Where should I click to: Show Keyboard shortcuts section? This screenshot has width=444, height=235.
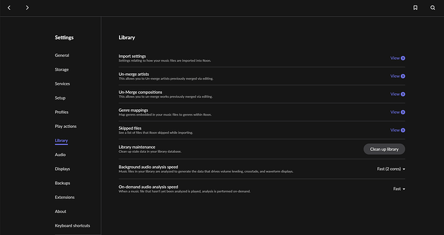(73, 225)
